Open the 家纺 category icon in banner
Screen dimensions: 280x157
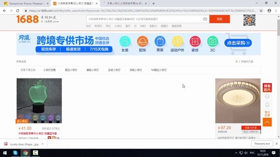[195, 41]
